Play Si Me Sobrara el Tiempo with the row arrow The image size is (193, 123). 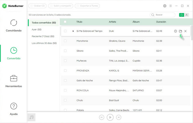click(x=73, y=31)
